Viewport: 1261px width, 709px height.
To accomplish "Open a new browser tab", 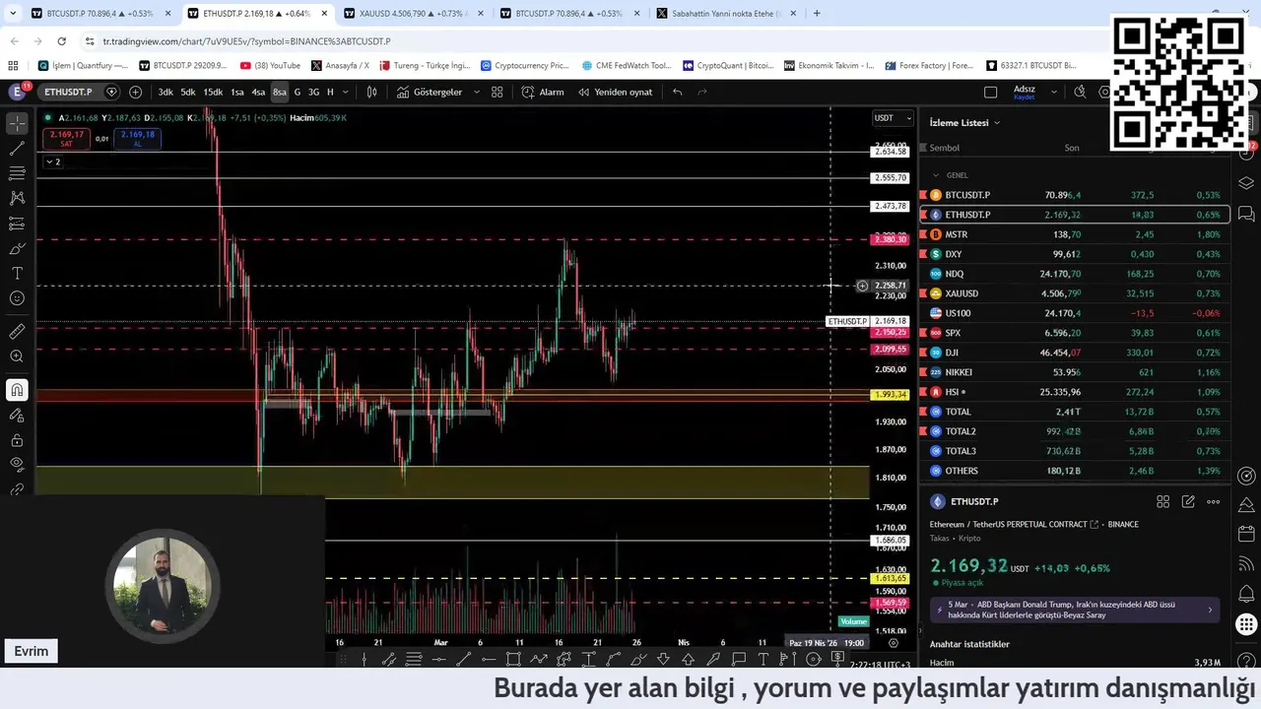I will click(817, 14).
